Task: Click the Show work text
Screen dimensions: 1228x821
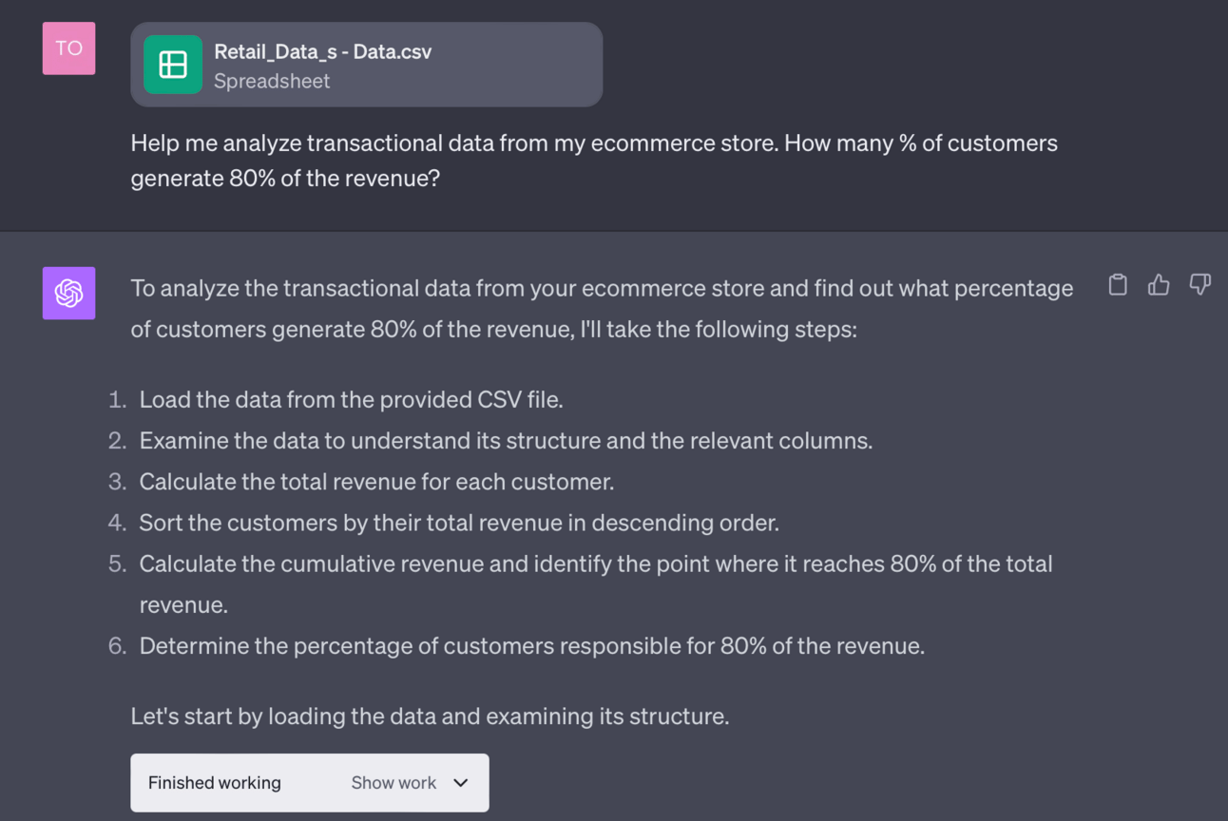Action: click(393, 783)
